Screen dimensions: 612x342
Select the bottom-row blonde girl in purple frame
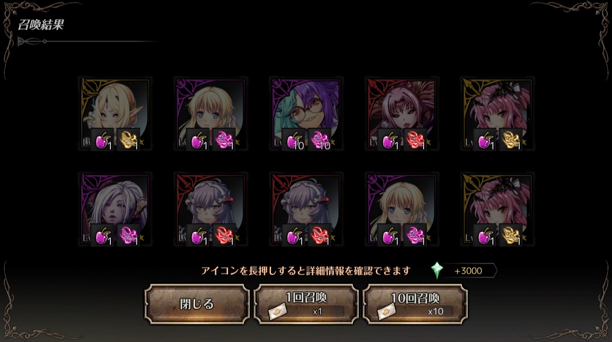(x=402, y=209)
